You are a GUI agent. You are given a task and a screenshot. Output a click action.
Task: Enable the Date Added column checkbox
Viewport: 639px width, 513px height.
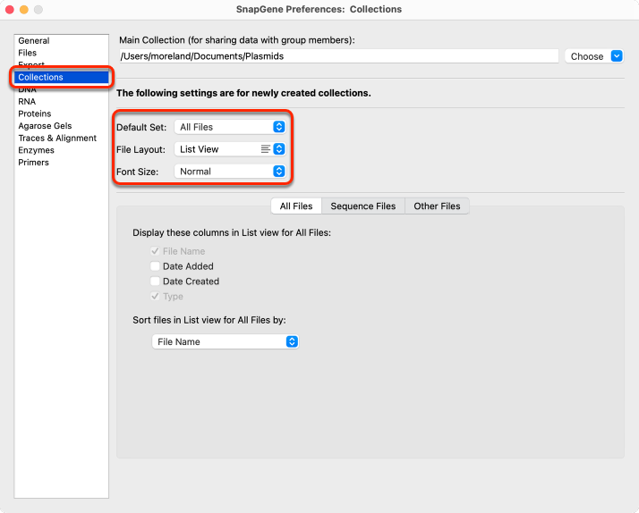[155, 266]
